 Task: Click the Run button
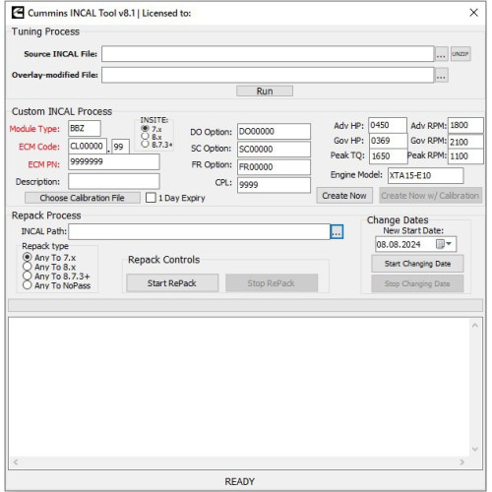pos(265,91)
